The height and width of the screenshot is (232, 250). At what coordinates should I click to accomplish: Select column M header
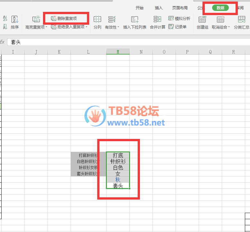pyautogui.click(x=118, y=52)
